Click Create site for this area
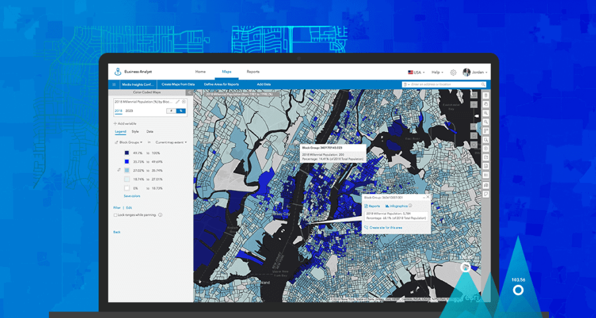 385,227
